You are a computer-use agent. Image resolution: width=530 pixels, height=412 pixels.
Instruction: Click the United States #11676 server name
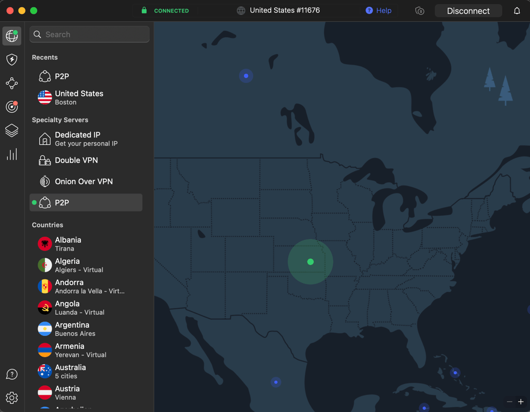tap(285, 10)
